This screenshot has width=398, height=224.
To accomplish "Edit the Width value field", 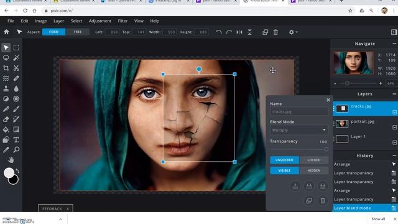I will 169,32.
